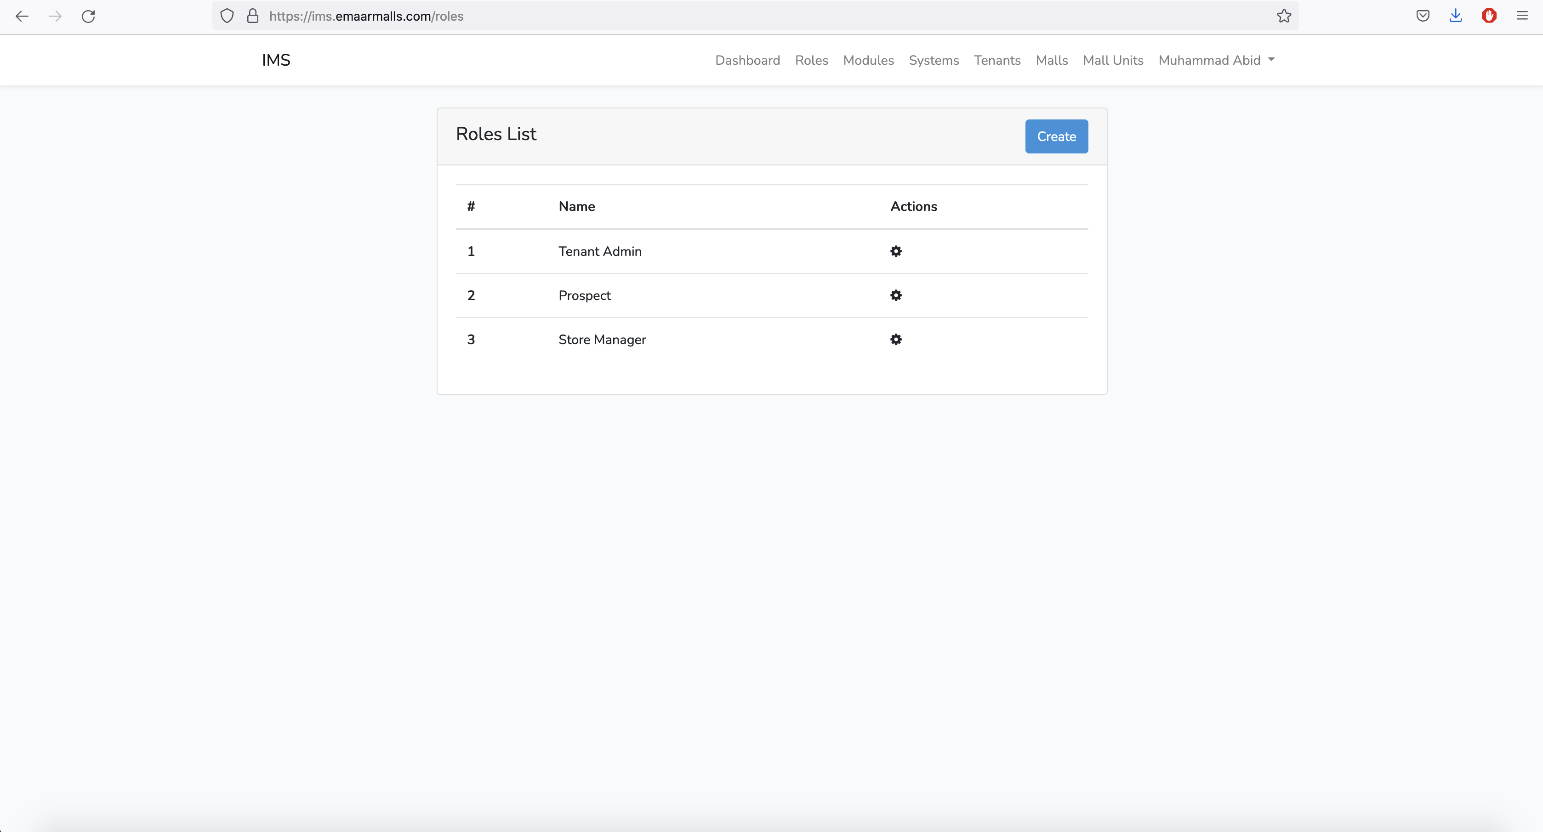Image resolution: width=1543 pixels, height=832 pixels.
Task: Open gear actions for Prospect role
Action: click(895, 295)
